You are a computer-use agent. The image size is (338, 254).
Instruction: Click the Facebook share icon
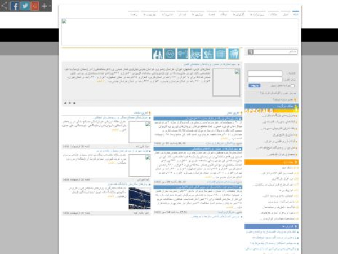pyautogui.click(x=15, y=6)
